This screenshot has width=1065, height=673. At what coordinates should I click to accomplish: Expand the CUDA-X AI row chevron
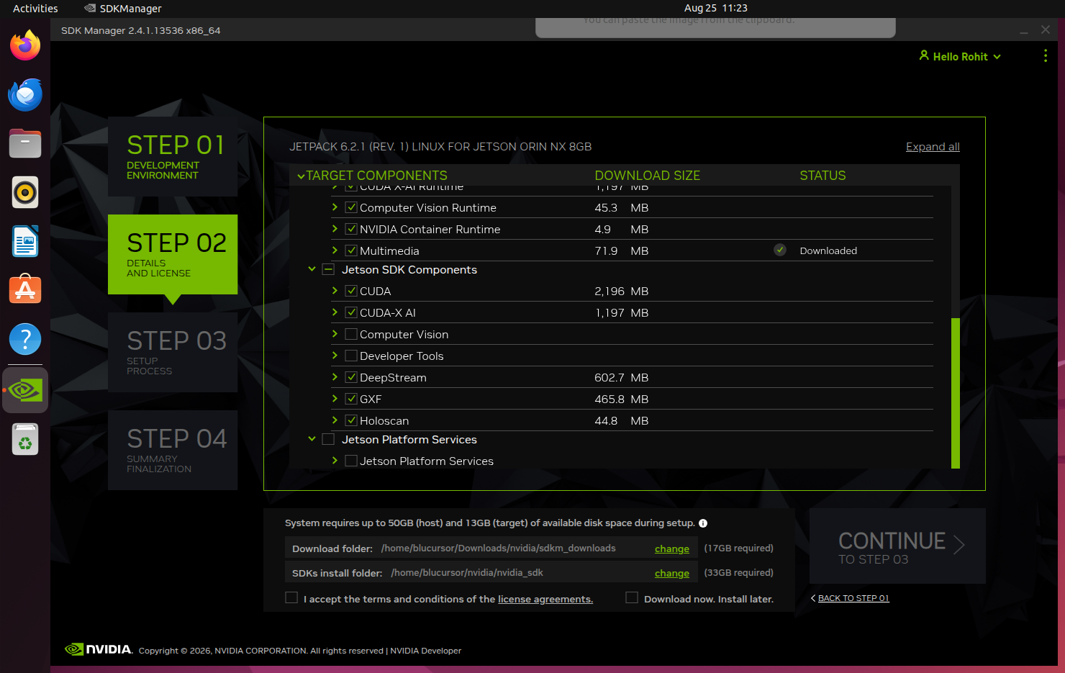(335, 312)
